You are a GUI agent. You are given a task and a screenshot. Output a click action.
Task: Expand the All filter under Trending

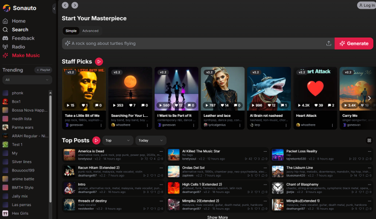tap(27, 80)
